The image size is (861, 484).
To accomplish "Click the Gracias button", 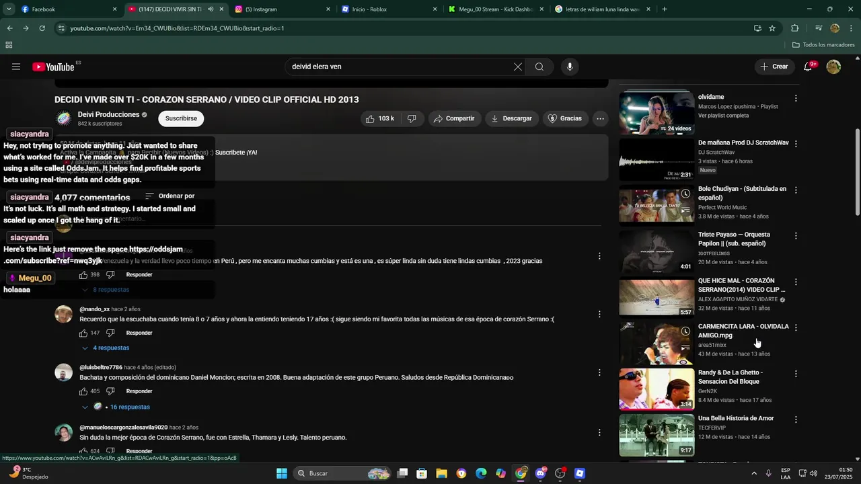I will (x=565, y=118).
